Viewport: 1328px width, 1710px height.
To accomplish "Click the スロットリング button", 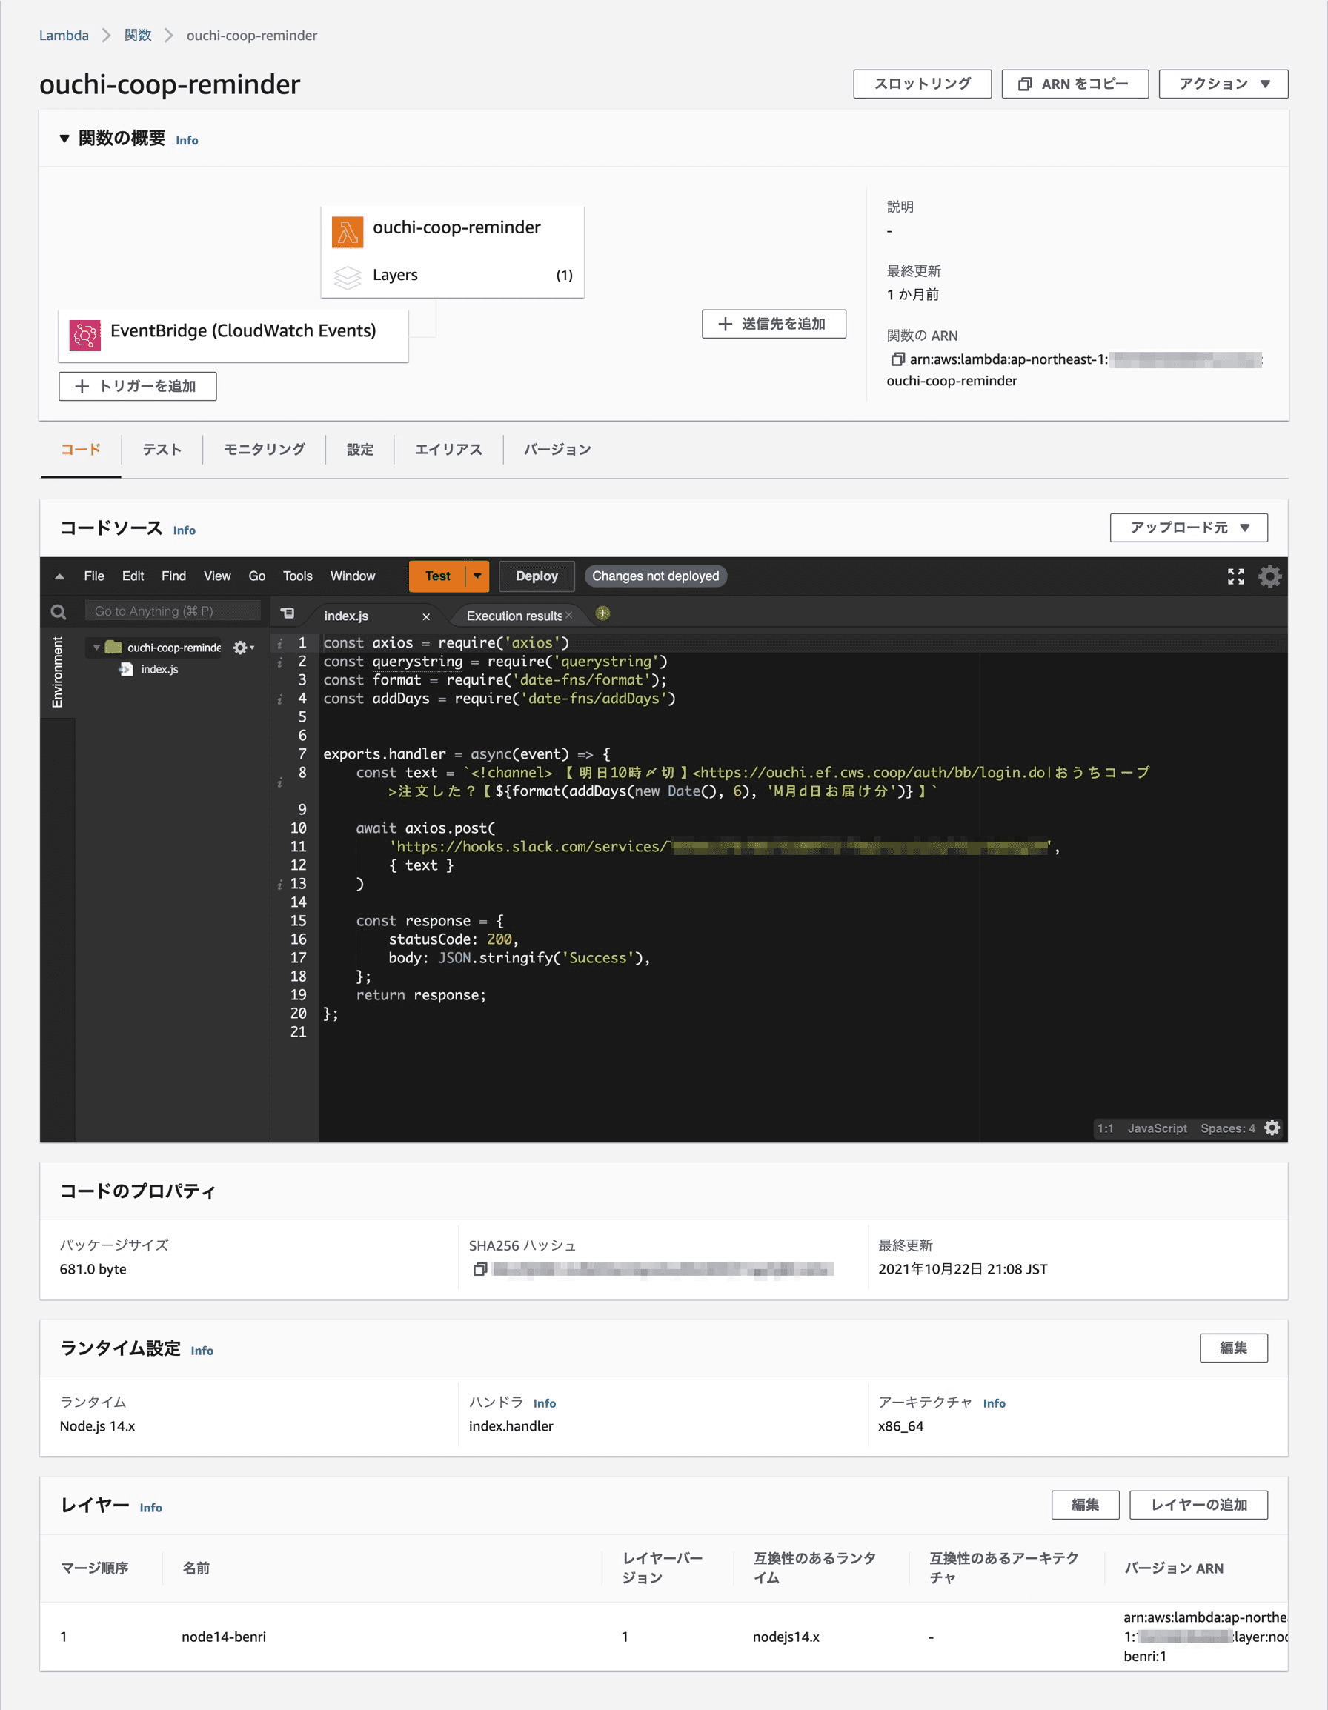I will (923, 84).
